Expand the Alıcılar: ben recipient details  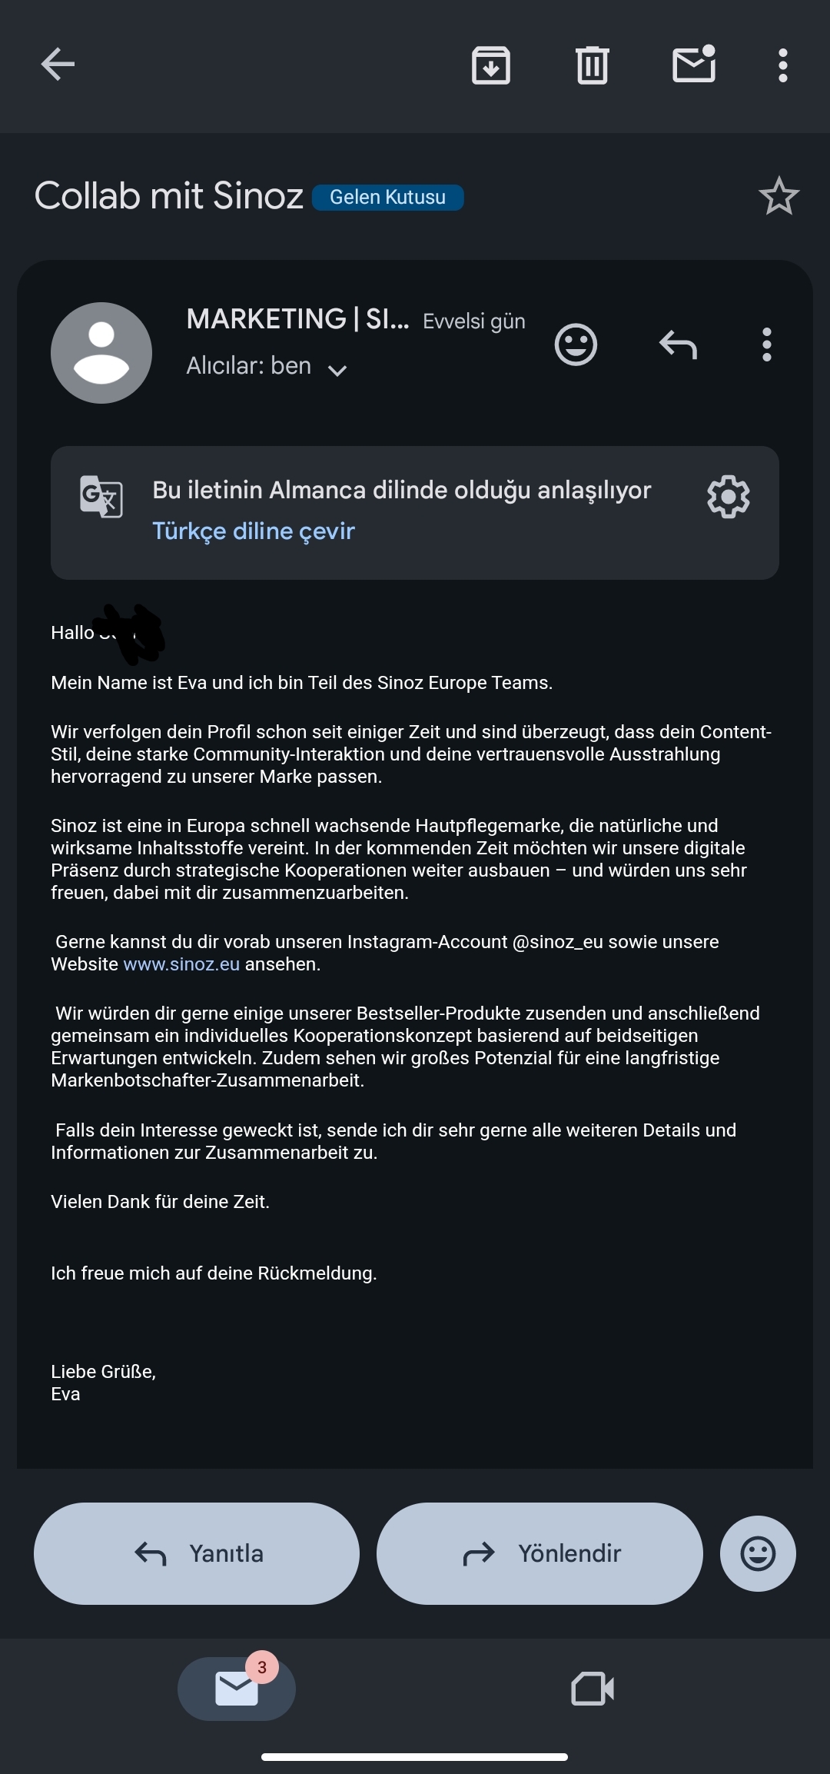pyautogui.click(x=267, y=367)
